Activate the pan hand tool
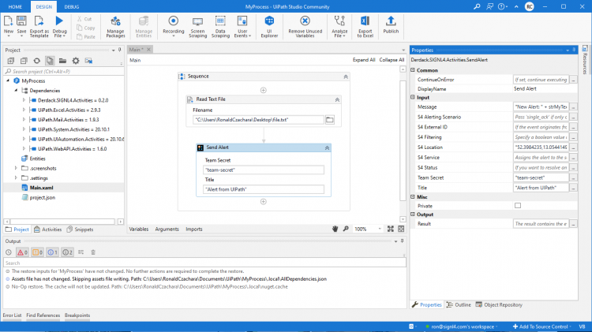 click(335, 229)
